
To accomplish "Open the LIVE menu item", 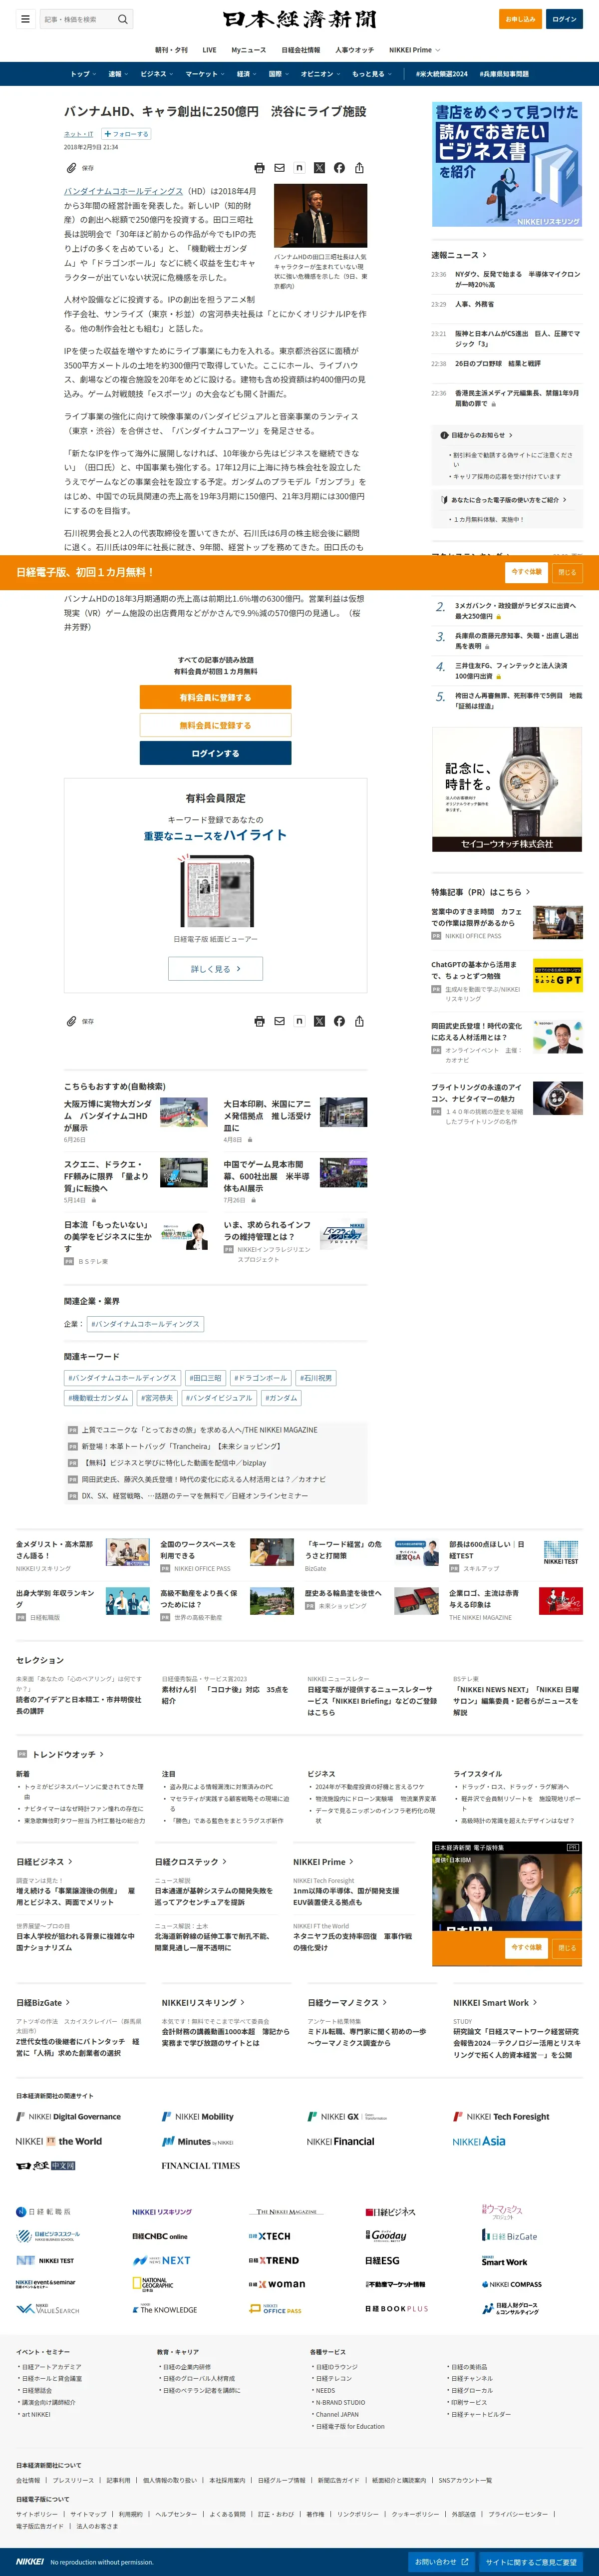I will (209, 50).
